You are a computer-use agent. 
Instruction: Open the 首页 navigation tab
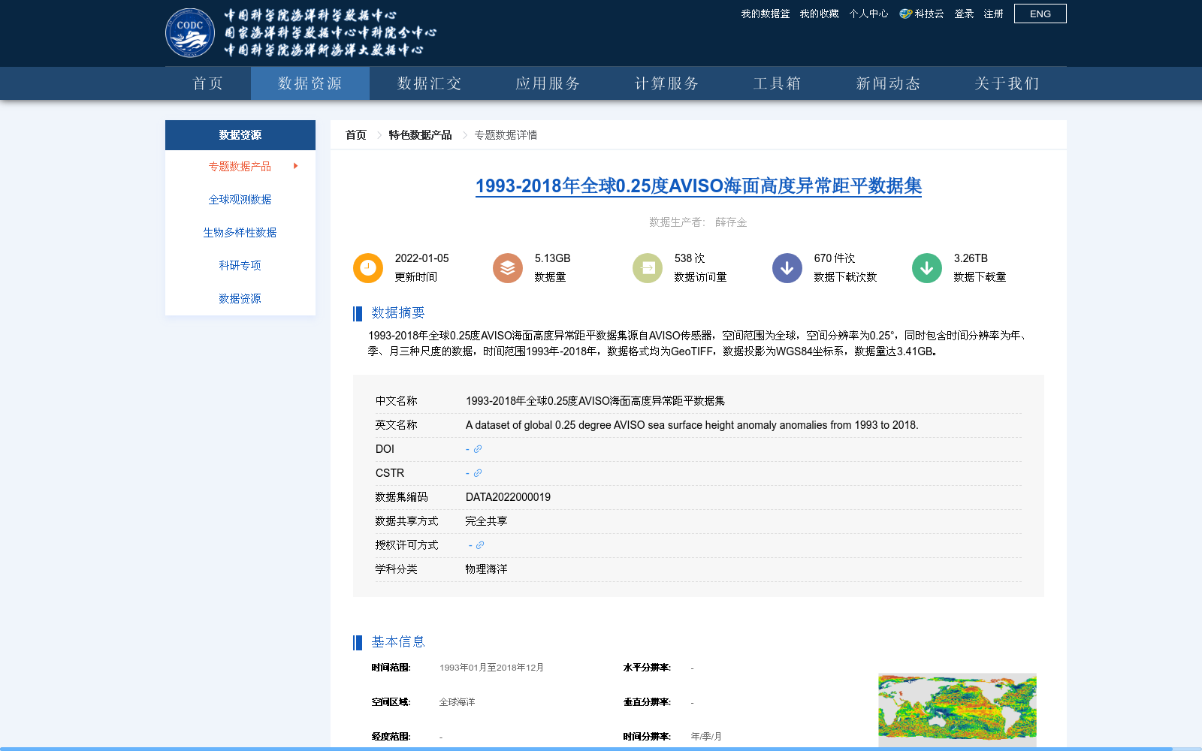coord(208,83)
